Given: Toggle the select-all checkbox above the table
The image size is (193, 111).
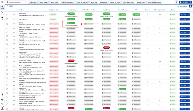Looking at the screenshot, I should point(7,6).
